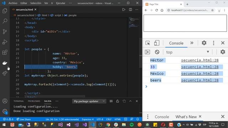Open the Manage gear in VS Code
The width and height of the screenshot is (228, 128).
5,111
